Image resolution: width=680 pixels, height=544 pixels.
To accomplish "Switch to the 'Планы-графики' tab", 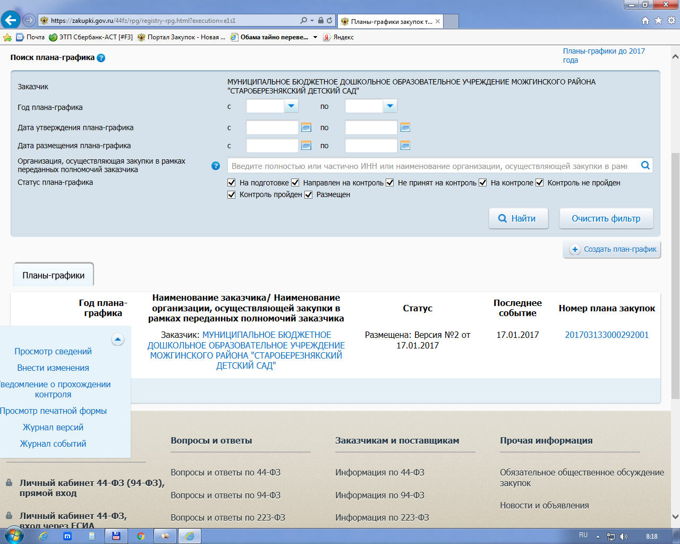I will pos(54,275).
